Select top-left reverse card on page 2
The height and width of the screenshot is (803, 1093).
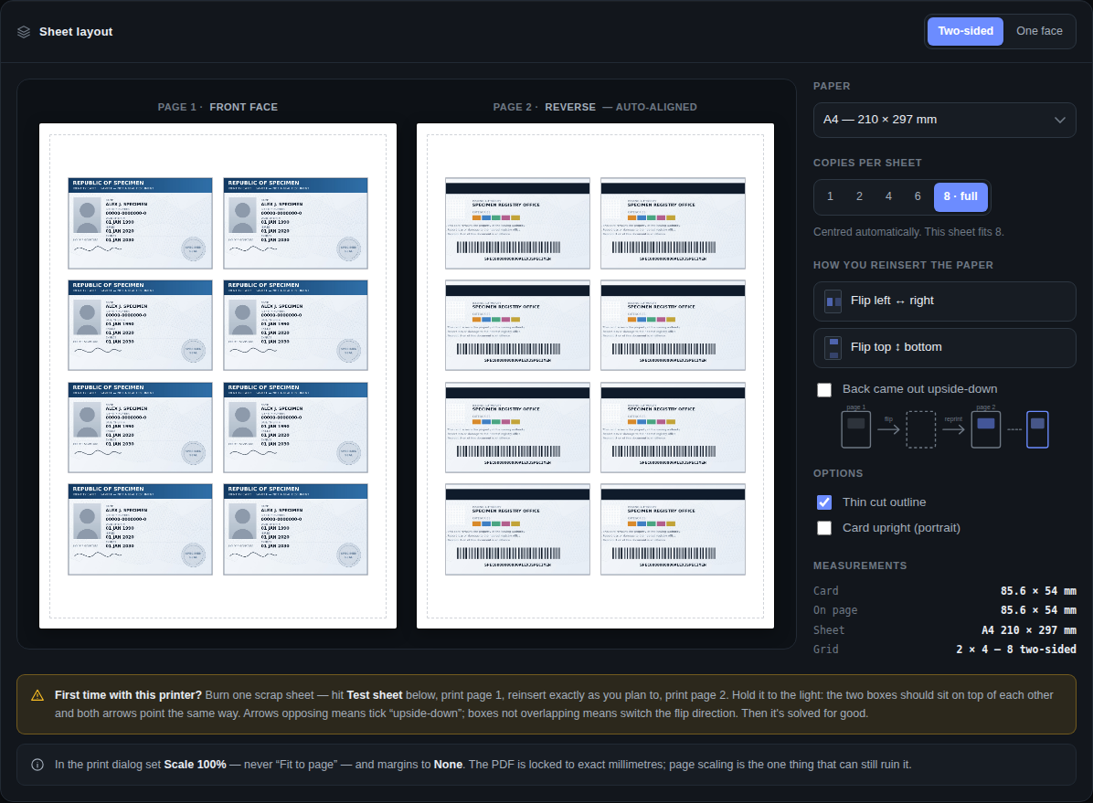point(517,223)
